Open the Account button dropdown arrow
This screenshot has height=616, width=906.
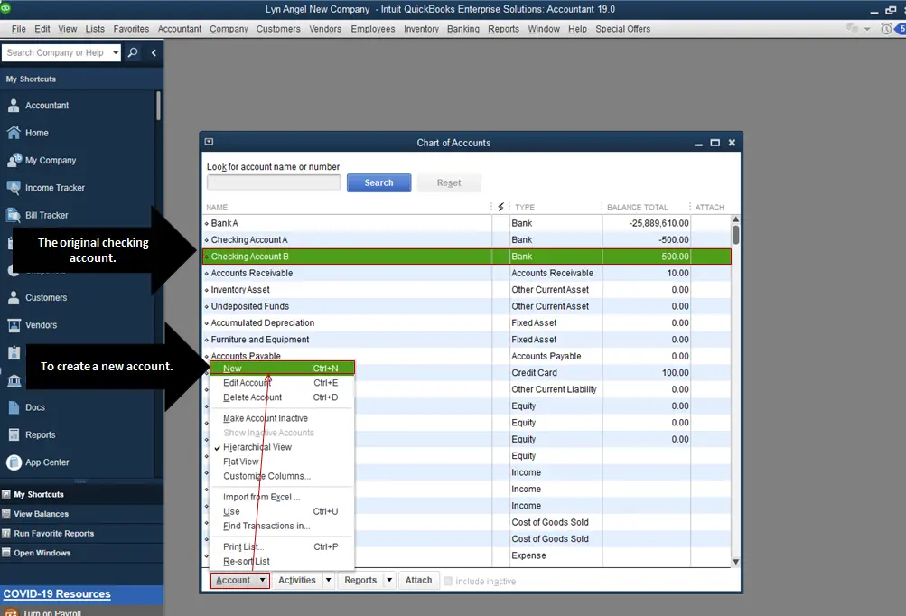262,580
